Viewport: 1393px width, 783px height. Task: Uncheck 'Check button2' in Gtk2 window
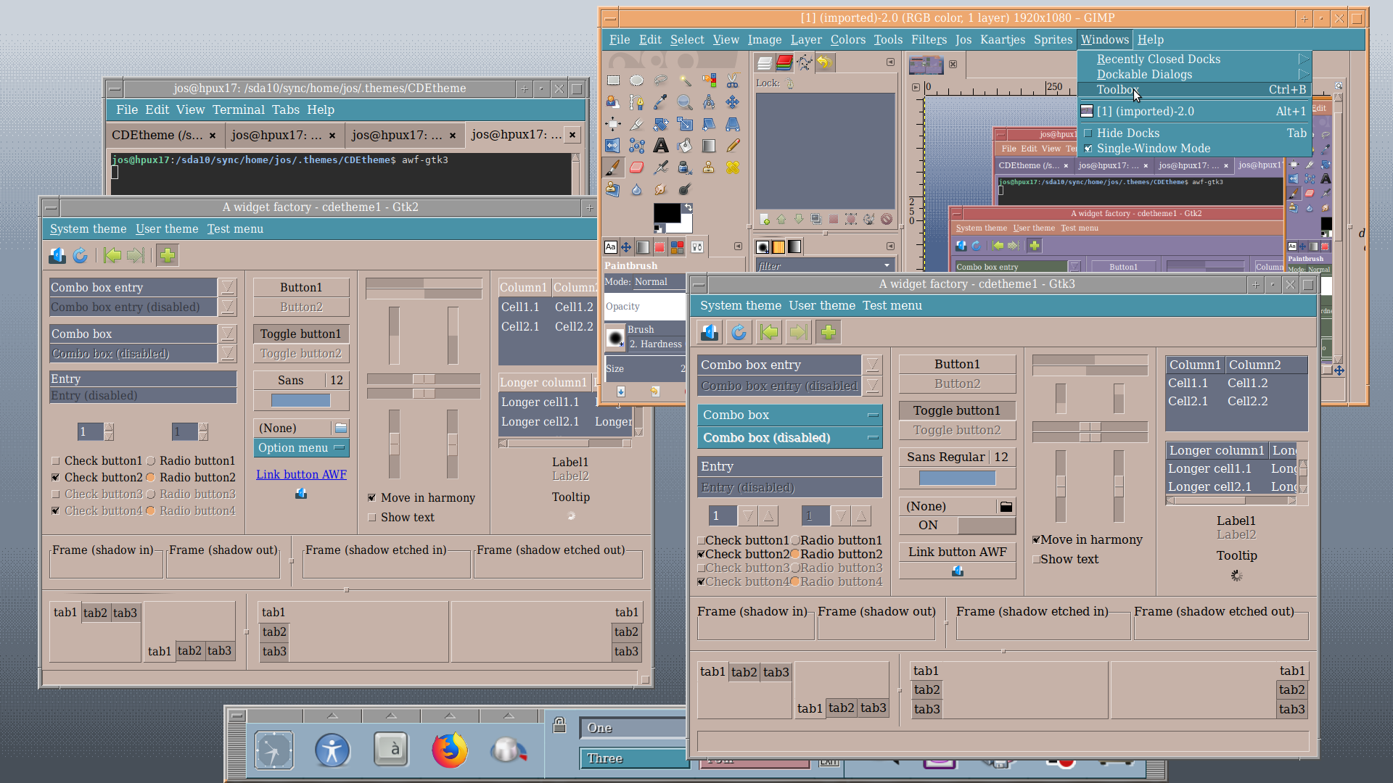97,478
